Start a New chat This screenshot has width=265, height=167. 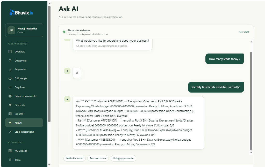(243, 32)
